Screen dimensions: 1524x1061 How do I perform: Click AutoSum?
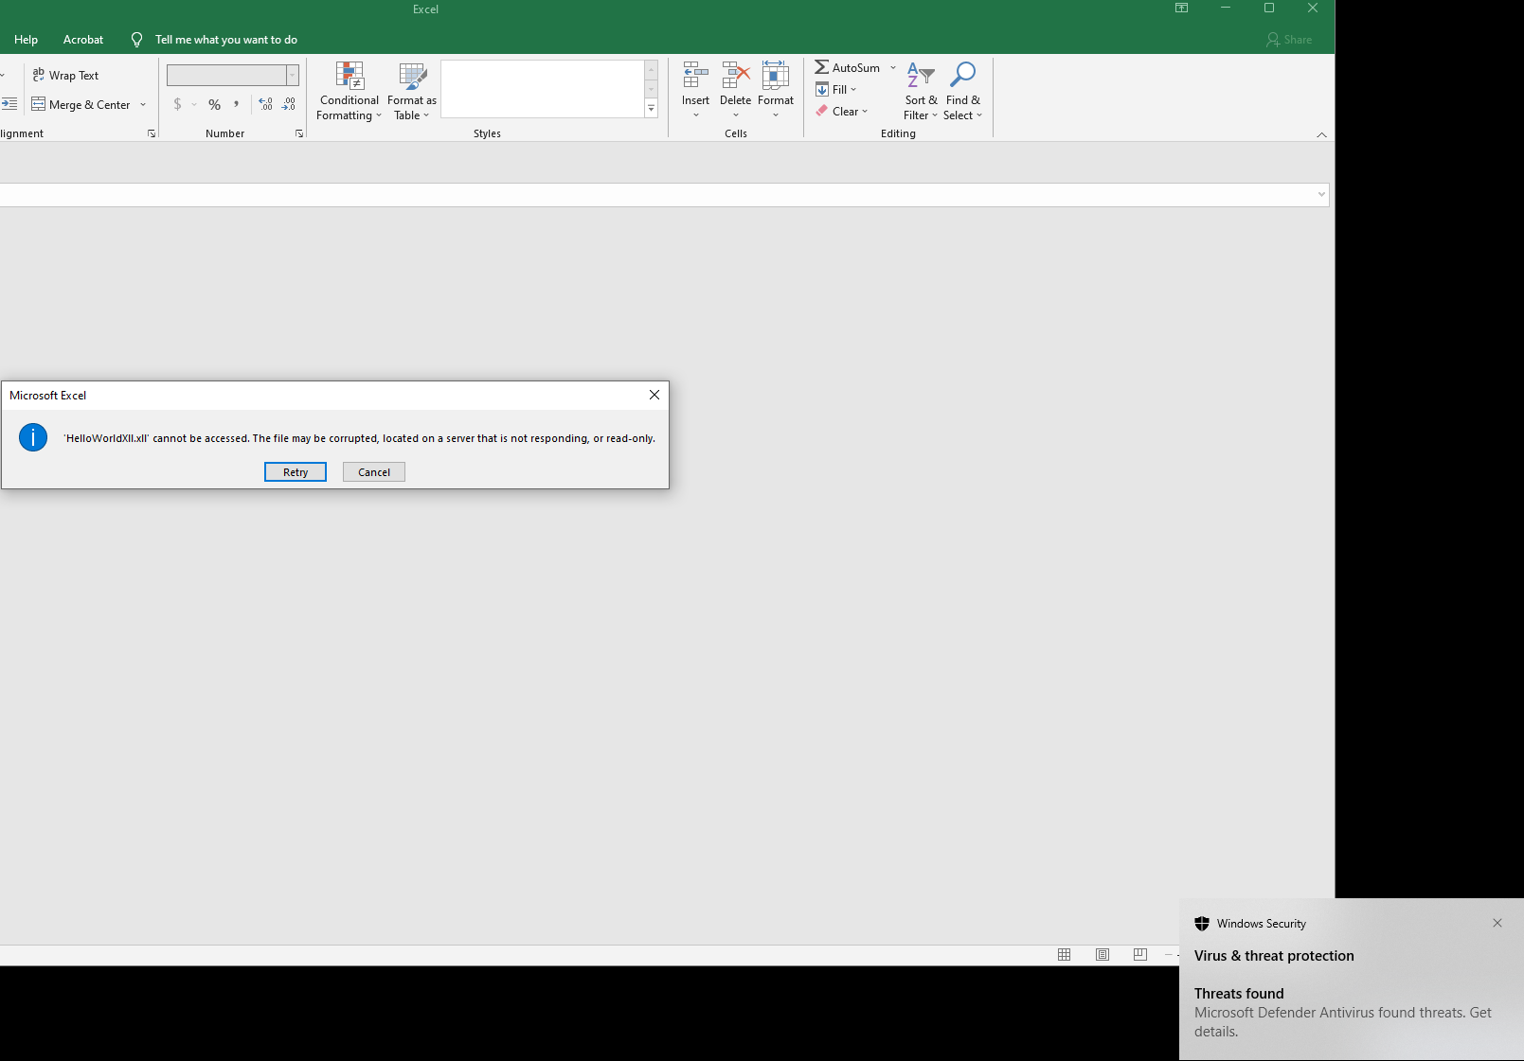(848, 68)
